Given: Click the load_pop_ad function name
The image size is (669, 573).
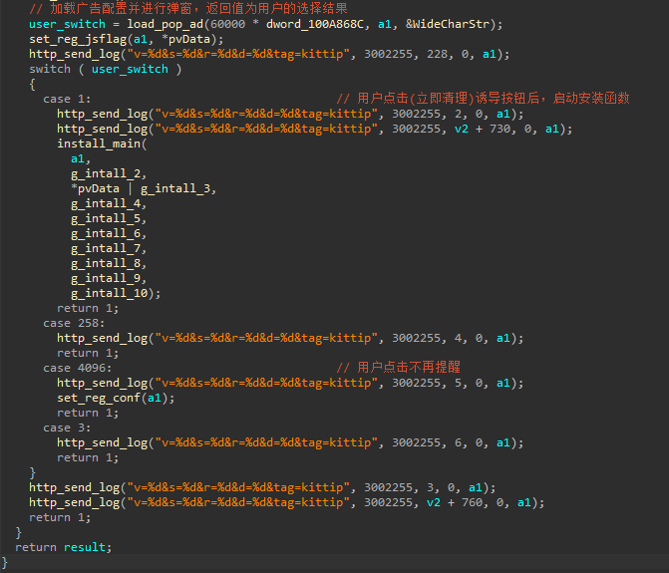Looking at the screenshot, I should 166,24.
